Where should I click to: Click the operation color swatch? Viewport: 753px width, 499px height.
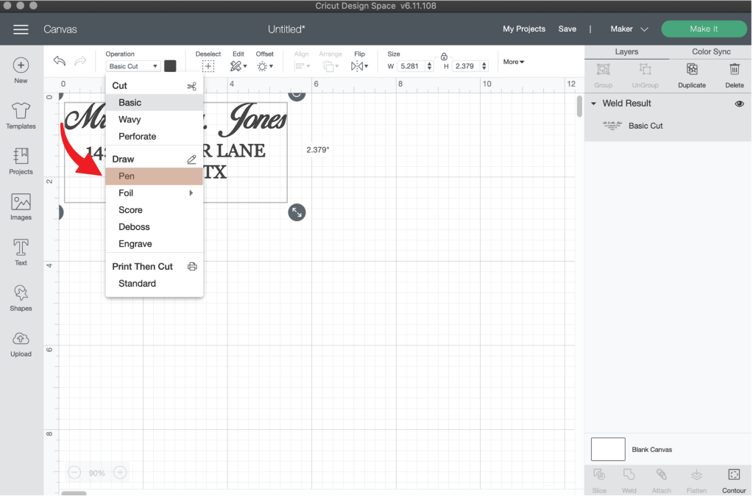click(170, 66)
